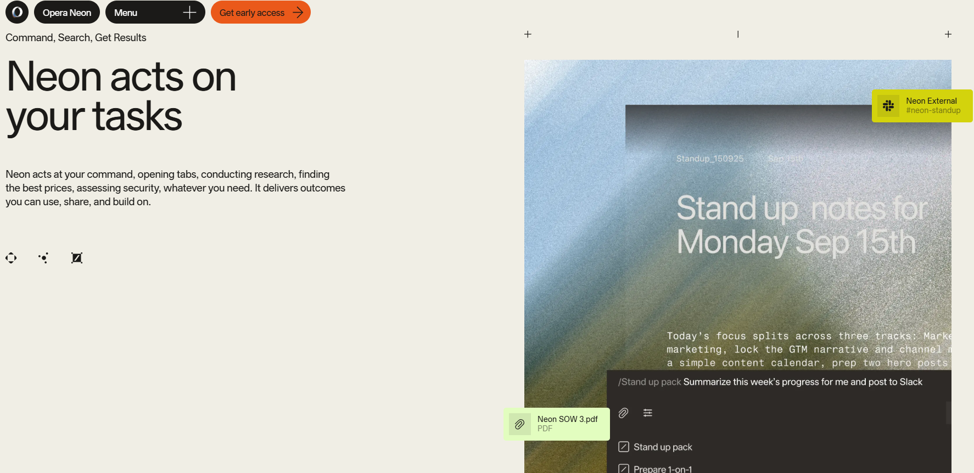Click Get early access button

click(260, 12)
